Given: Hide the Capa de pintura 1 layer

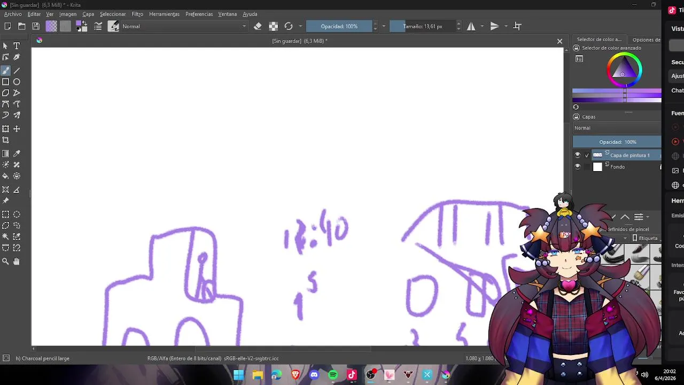Looking at the screenshot, I should coord(577,155).
